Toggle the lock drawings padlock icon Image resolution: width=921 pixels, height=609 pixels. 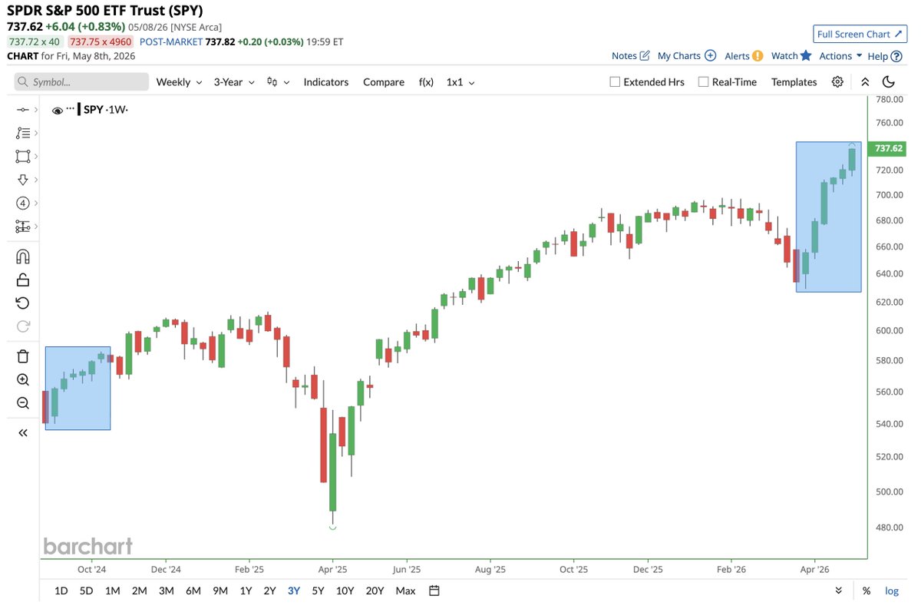(x=22, y=280)
